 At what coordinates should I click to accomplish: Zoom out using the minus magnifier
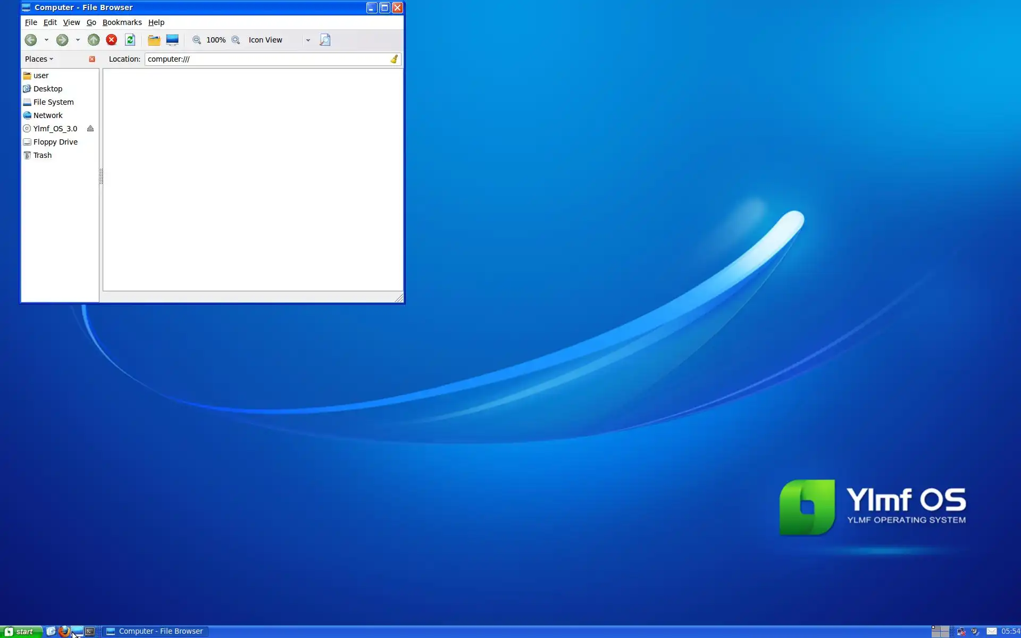tap(197, 40)
